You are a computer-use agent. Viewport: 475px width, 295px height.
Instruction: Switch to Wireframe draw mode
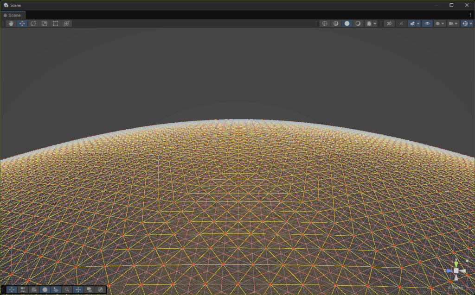pos(325,23)
